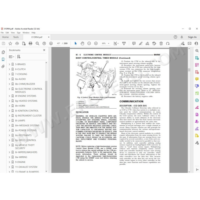The height and width of the screenshot is (200, 200).
Task: Open the account profile icon
Action: (196, 43)
